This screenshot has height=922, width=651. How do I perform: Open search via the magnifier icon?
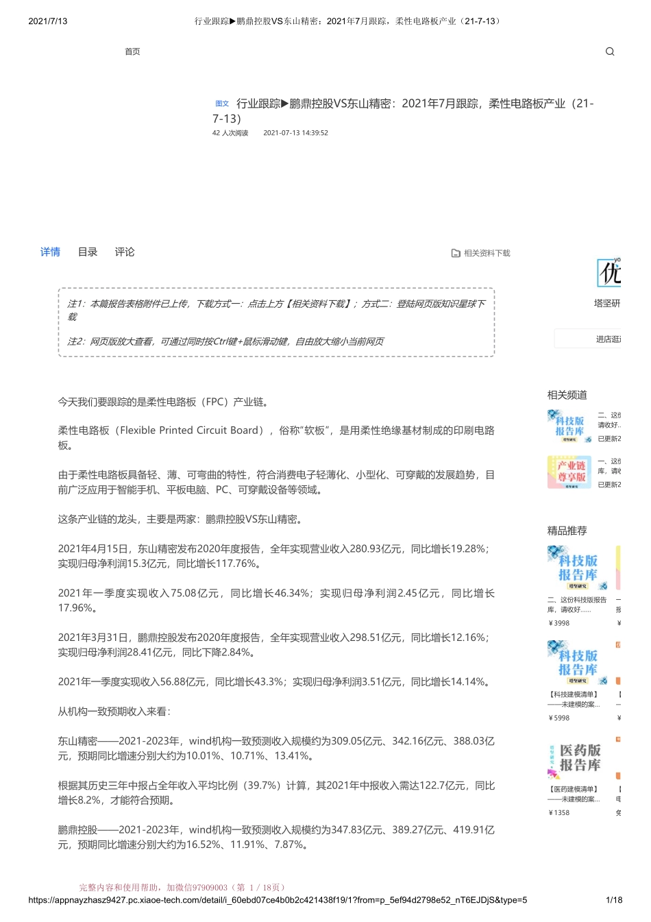609,51
